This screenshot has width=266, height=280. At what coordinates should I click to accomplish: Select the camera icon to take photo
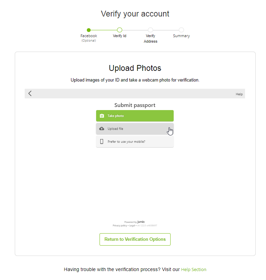coord(102,116)
